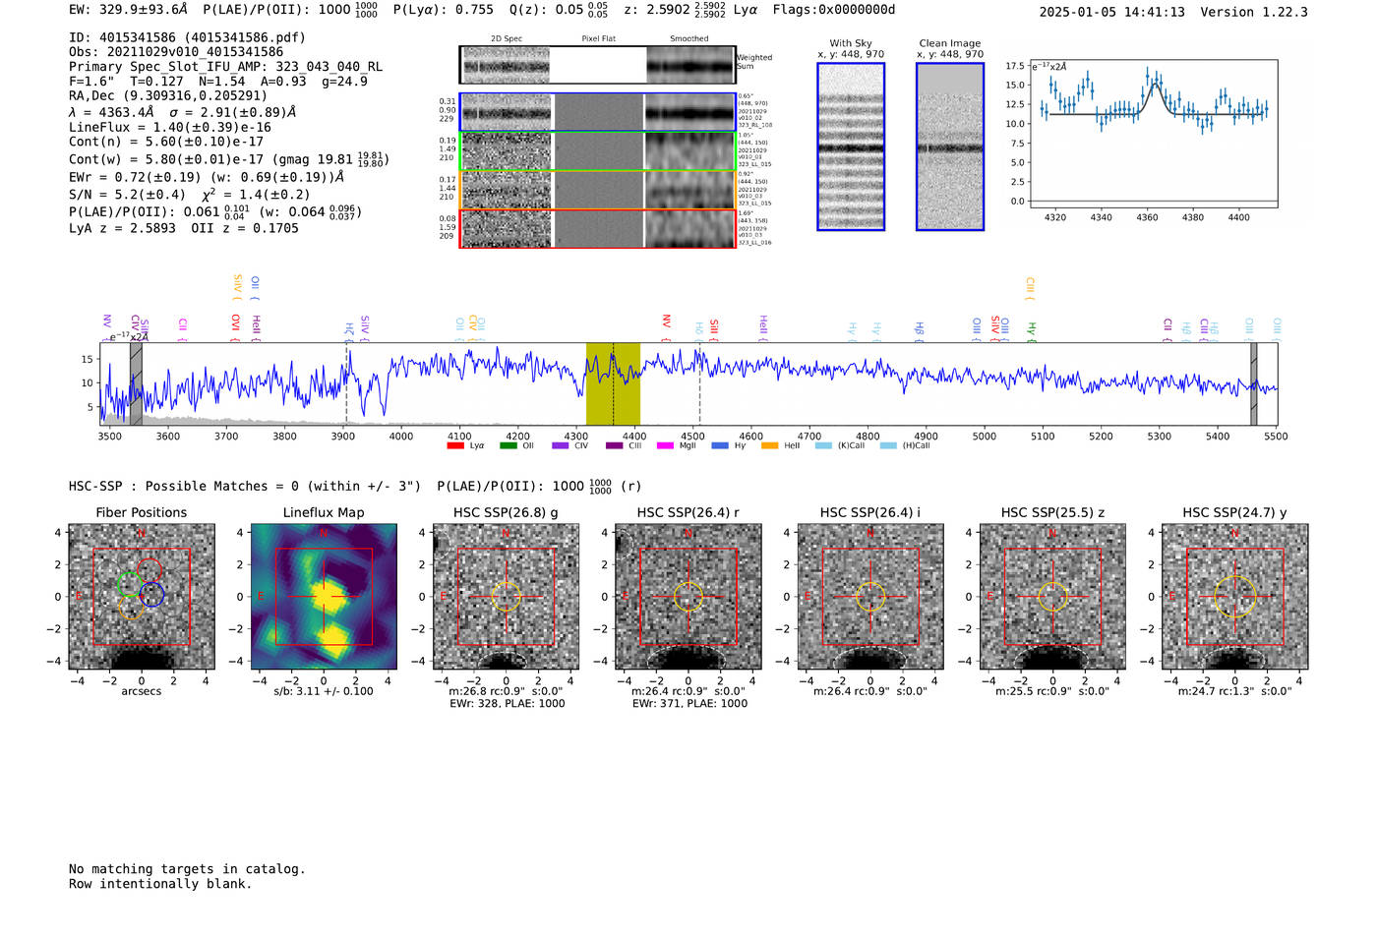
Task: Open the HSC SSP(26.8) g cutout
Action: pyautogui.click(x=506, y=597)
